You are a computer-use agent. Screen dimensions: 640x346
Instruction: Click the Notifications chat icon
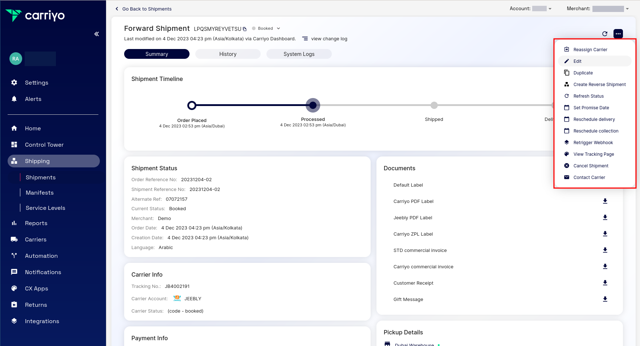coord(14,272)
